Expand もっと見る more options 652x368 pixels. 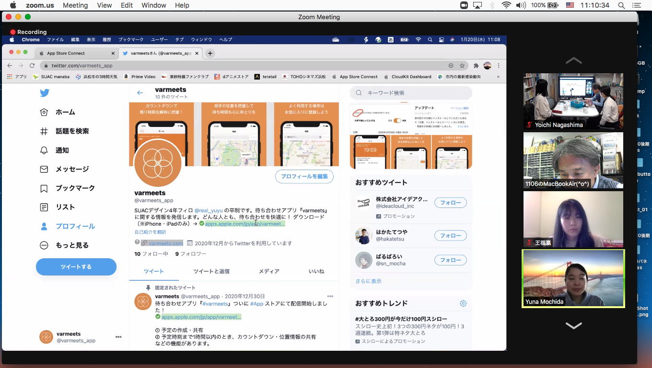pyautogui.click(x=64, y=245)
